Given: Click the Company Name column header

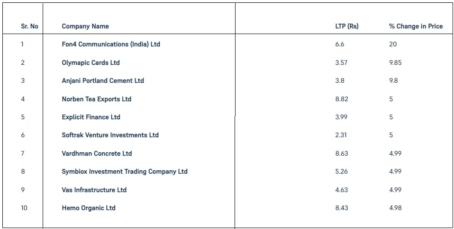Looking at the screenshot, I should coord(85,26).
